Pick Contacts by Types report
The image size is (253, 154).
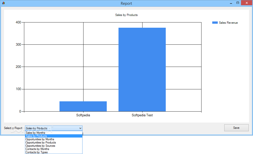[54, 152]
